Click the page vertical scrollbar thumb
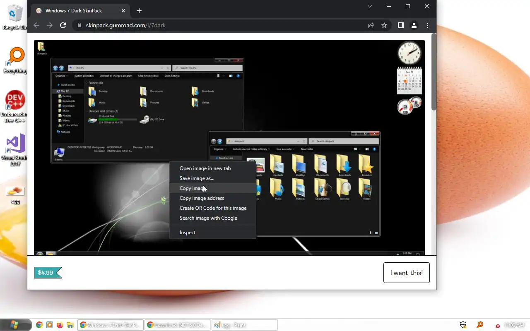This screenshot has width=530, height=331. (x=434, y=72)
